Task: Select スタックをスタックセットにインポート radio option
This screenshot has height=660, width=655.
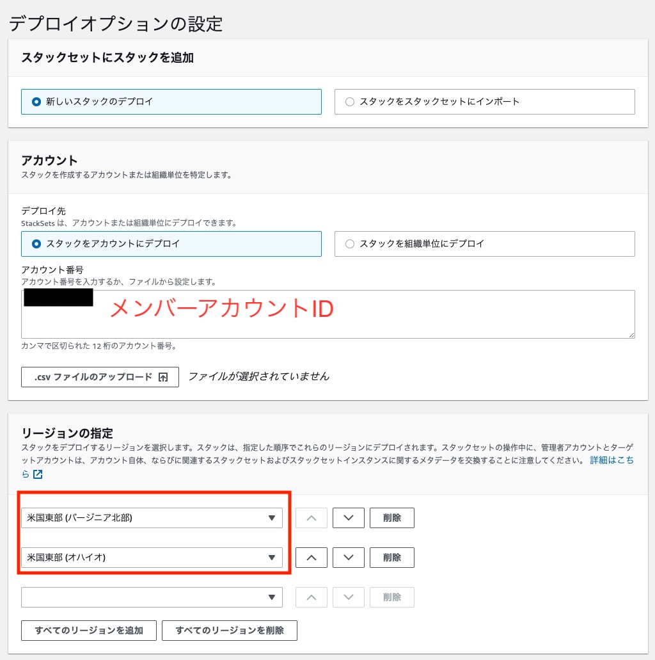Action: coord(485,101)
